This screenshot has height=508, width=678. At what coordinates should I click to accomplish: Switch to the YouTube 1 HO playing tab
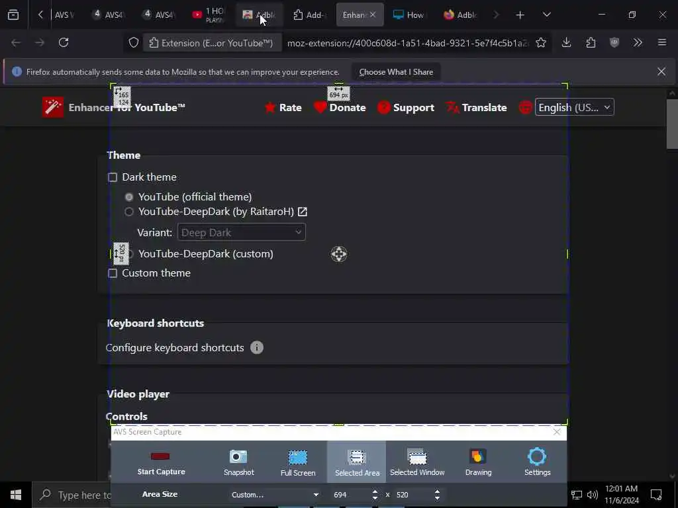209,15
